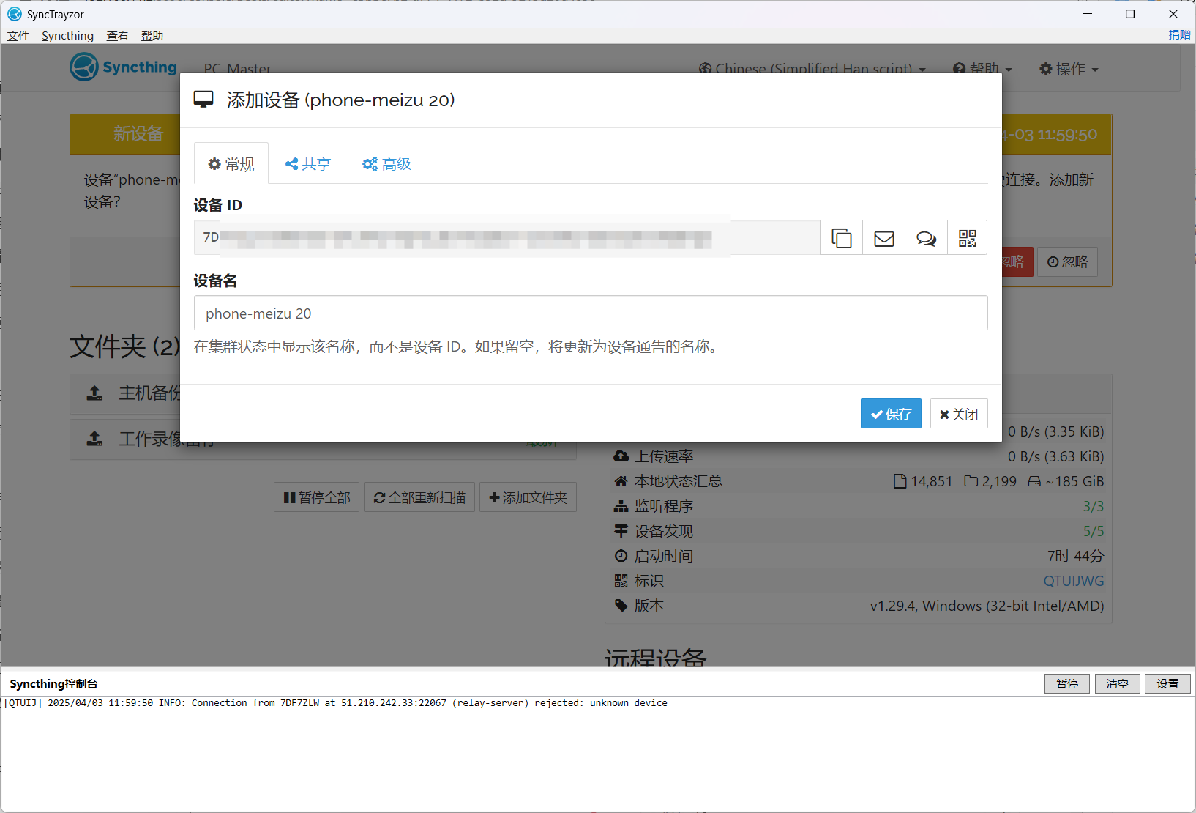1196x813 pixels.
Task: Switch to the 共享 tab
Action: click(x=308, y=164)
